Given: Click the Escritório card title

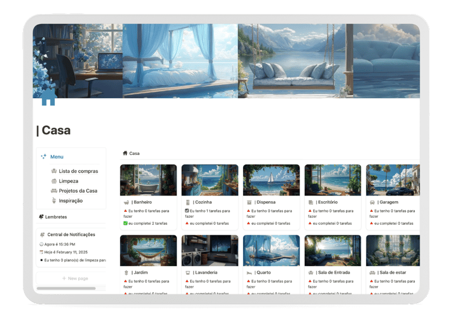Looking at the screenshot, I should pyautogui.click(x=327, y=202).
